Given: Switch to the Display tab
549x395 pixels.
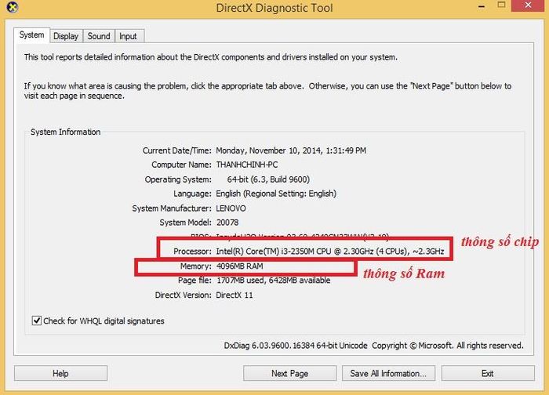Looking at the screenshot, I should tap(66, 36).
